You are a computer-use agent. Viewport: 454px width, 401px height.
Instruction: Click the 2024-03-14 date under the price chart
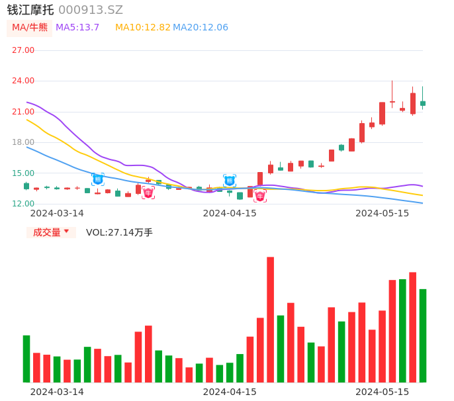click(57, 213)
